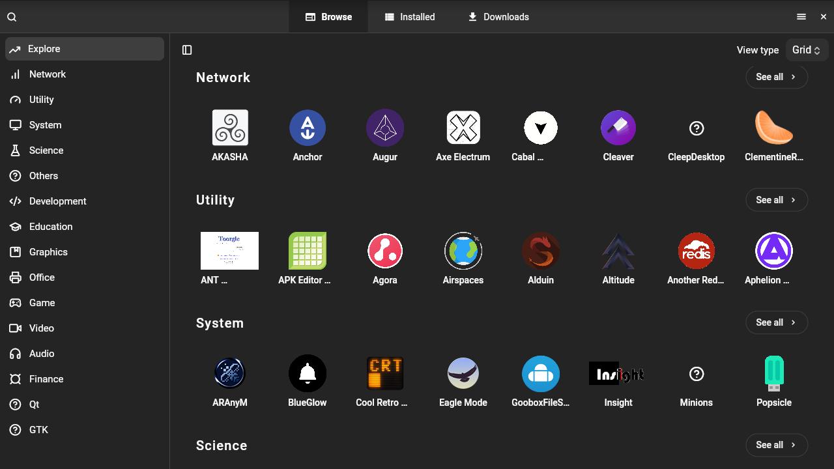Select the Others sidebar category
834x469 pixels.
[x=85, y=176]
